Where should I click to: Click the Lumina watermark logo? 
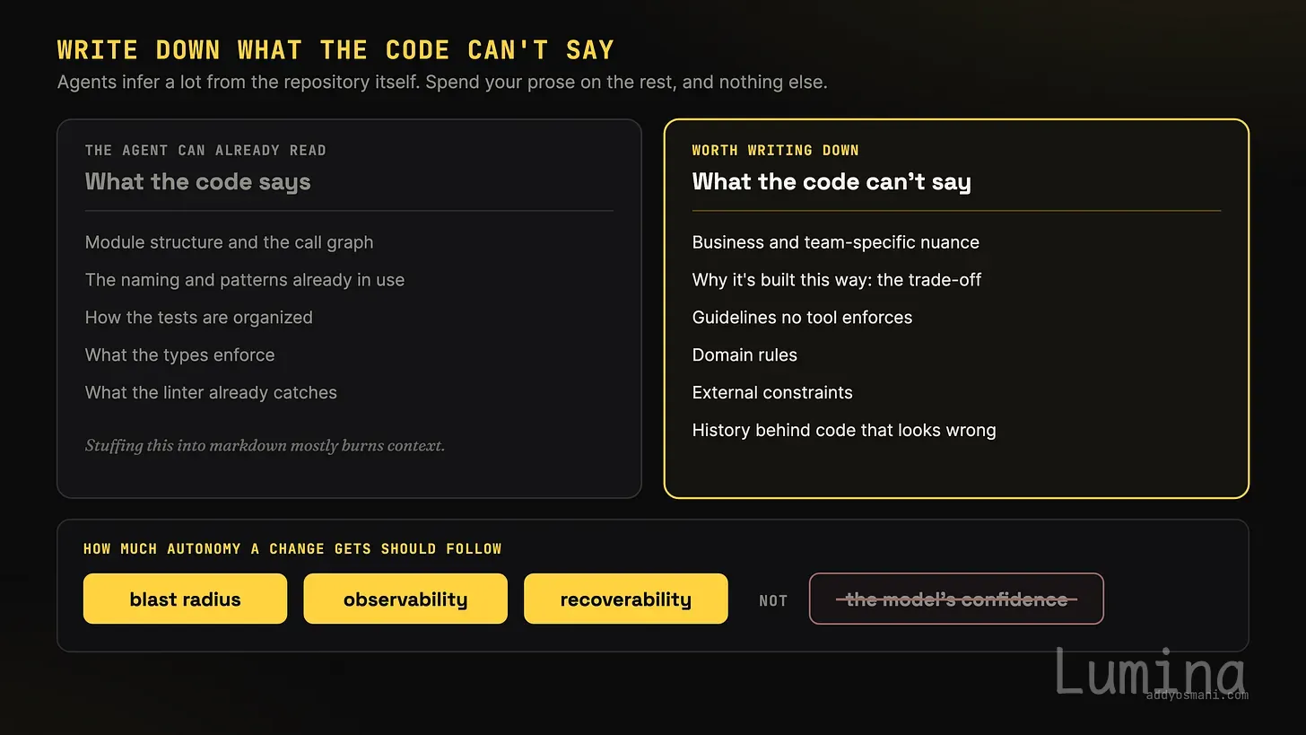tap(1150, 671)
